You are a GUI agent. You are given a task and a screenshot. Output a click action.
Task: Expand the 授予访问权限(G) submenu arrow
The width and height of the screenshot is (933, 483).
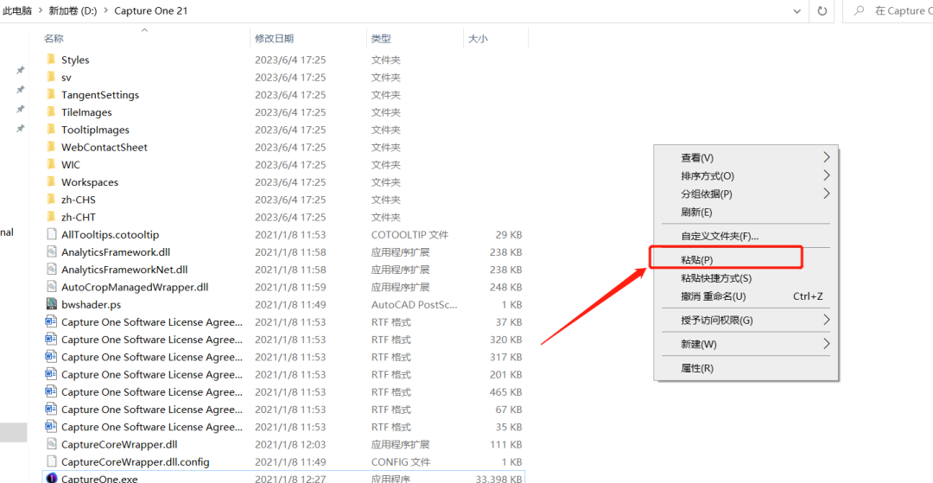827,320
